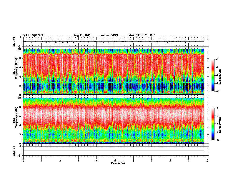Image resolution: width=233 pixels, height=180 pixels.
Task: Click the log(PSD) label beside ch.1 colorbar
Action: (x=220, y=76)
